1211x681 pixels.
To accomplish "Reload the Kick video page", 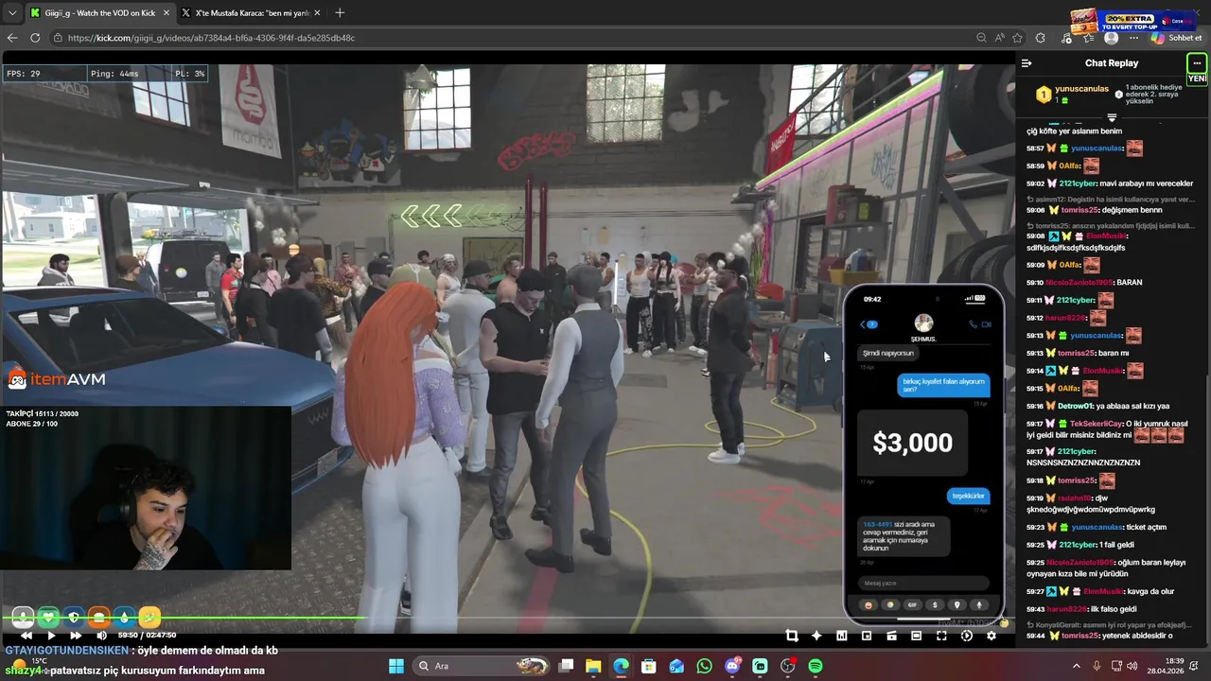I will (35, 38).
